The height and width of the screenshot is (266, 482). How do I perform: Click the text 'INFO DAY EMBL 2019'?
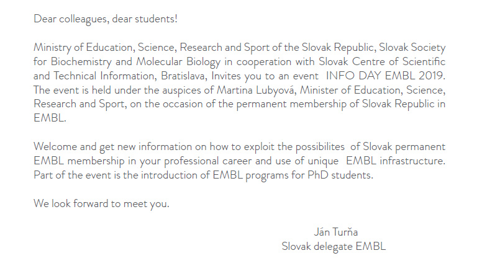(384, 76)
